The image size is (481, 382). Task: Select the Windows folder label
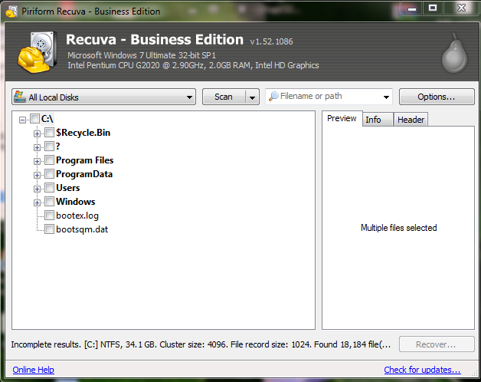click(76, 202)
